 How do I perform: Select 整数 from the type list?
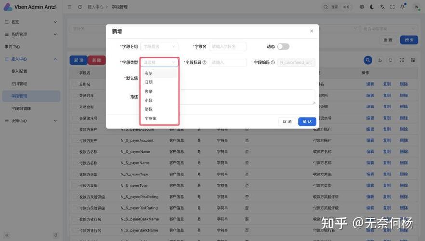(x=159, y=109)
